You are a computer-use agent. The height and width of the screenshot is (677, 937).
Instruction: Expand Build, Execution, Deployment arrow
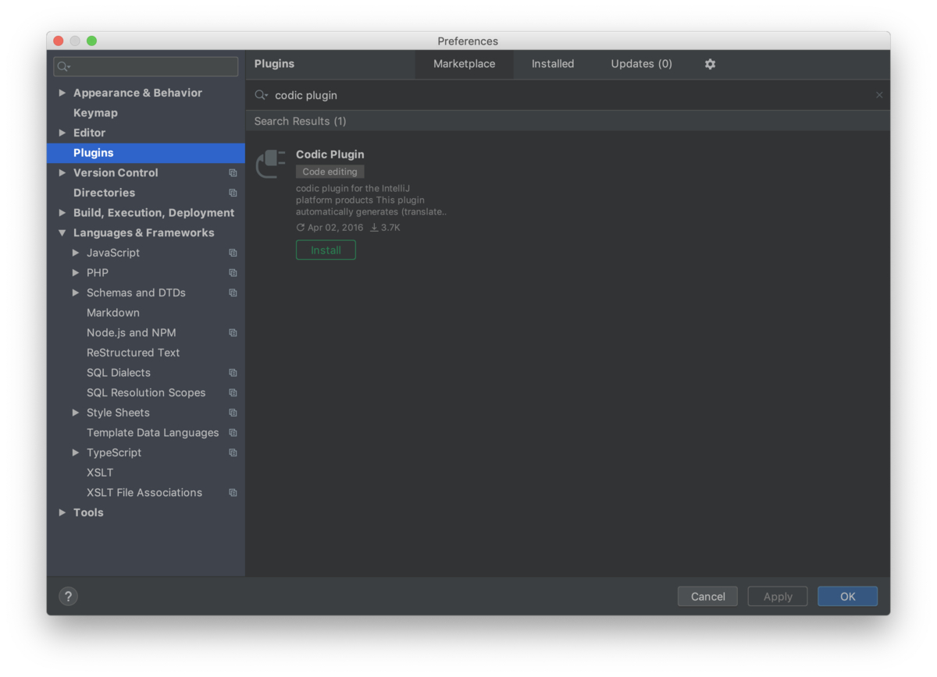[62, 212]
